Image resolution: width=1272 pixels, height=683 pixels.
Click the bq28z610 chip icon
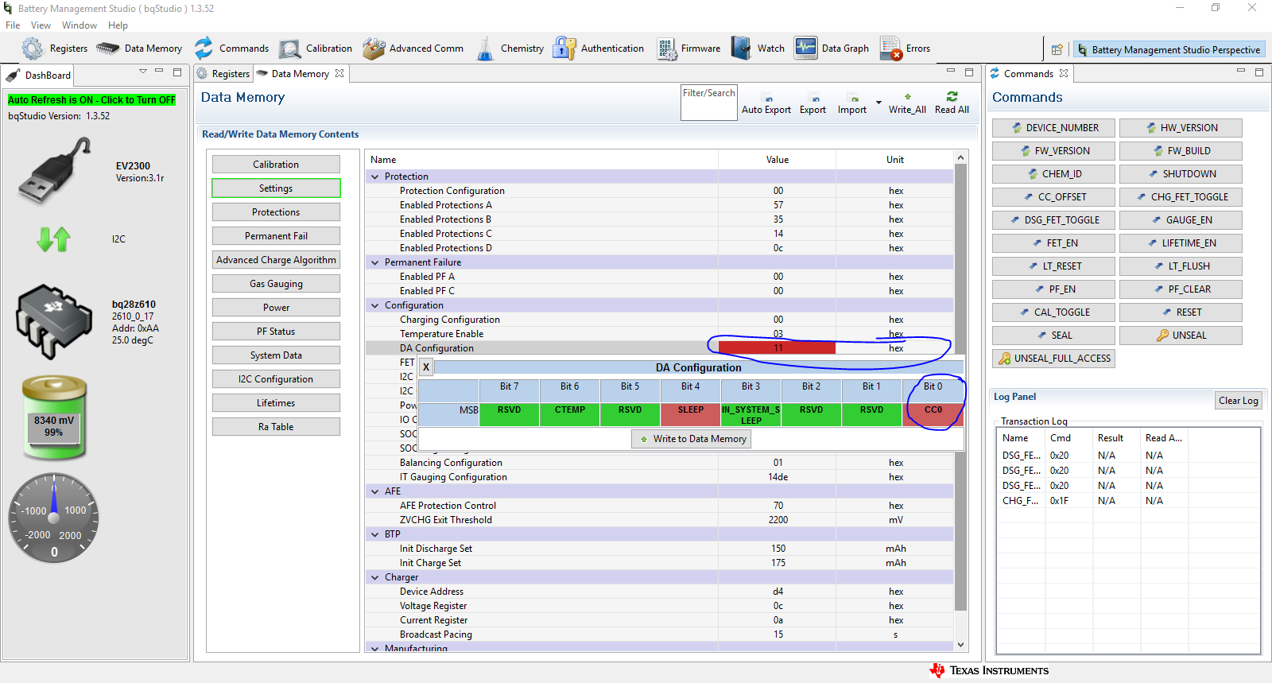(x=54, y=322)
